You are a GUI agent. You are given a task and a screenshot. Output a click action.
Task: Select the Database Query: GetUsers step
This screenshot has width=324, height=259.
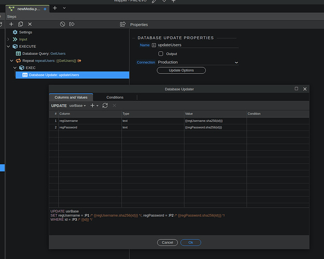pos(44,54)
